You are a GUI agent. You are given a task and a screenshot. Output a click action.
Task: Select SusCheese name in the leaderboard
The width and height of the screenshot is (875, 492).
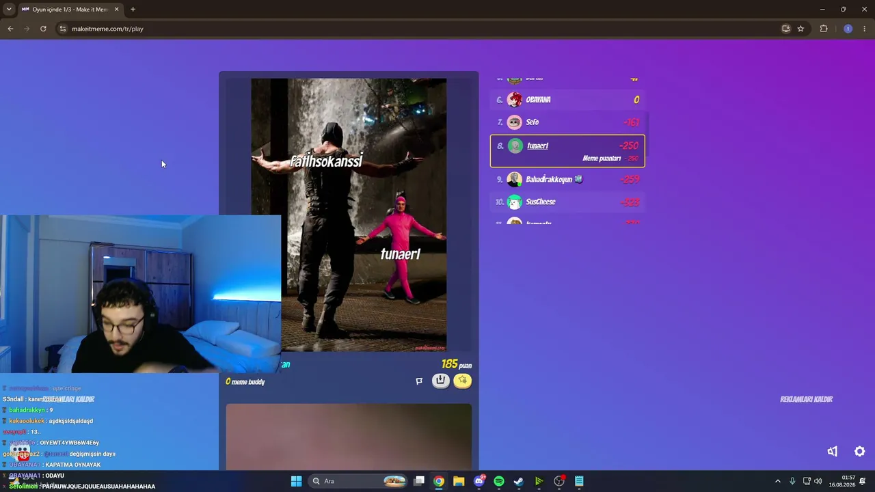[541, 202]
